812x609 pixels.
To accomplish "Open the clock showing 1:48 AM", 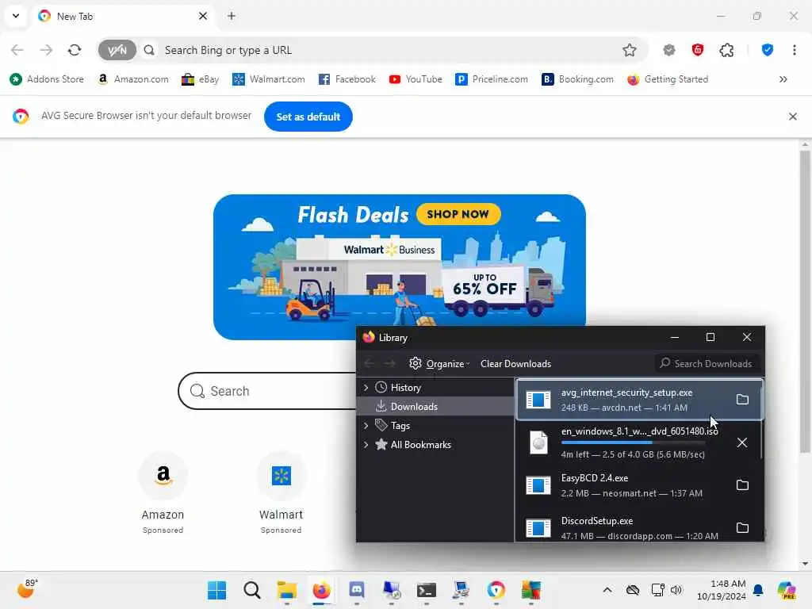I will pyautogui.click(x=722, y=590).
